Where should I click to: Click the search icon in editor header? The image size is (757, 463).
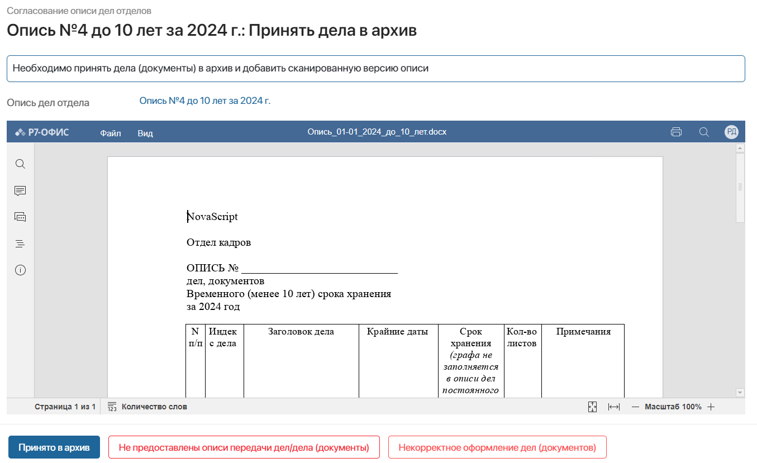[704, 132]
